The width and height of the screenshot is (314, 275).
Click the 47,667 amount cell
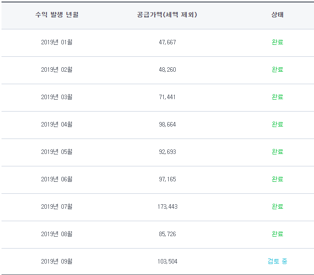[167, 42]
